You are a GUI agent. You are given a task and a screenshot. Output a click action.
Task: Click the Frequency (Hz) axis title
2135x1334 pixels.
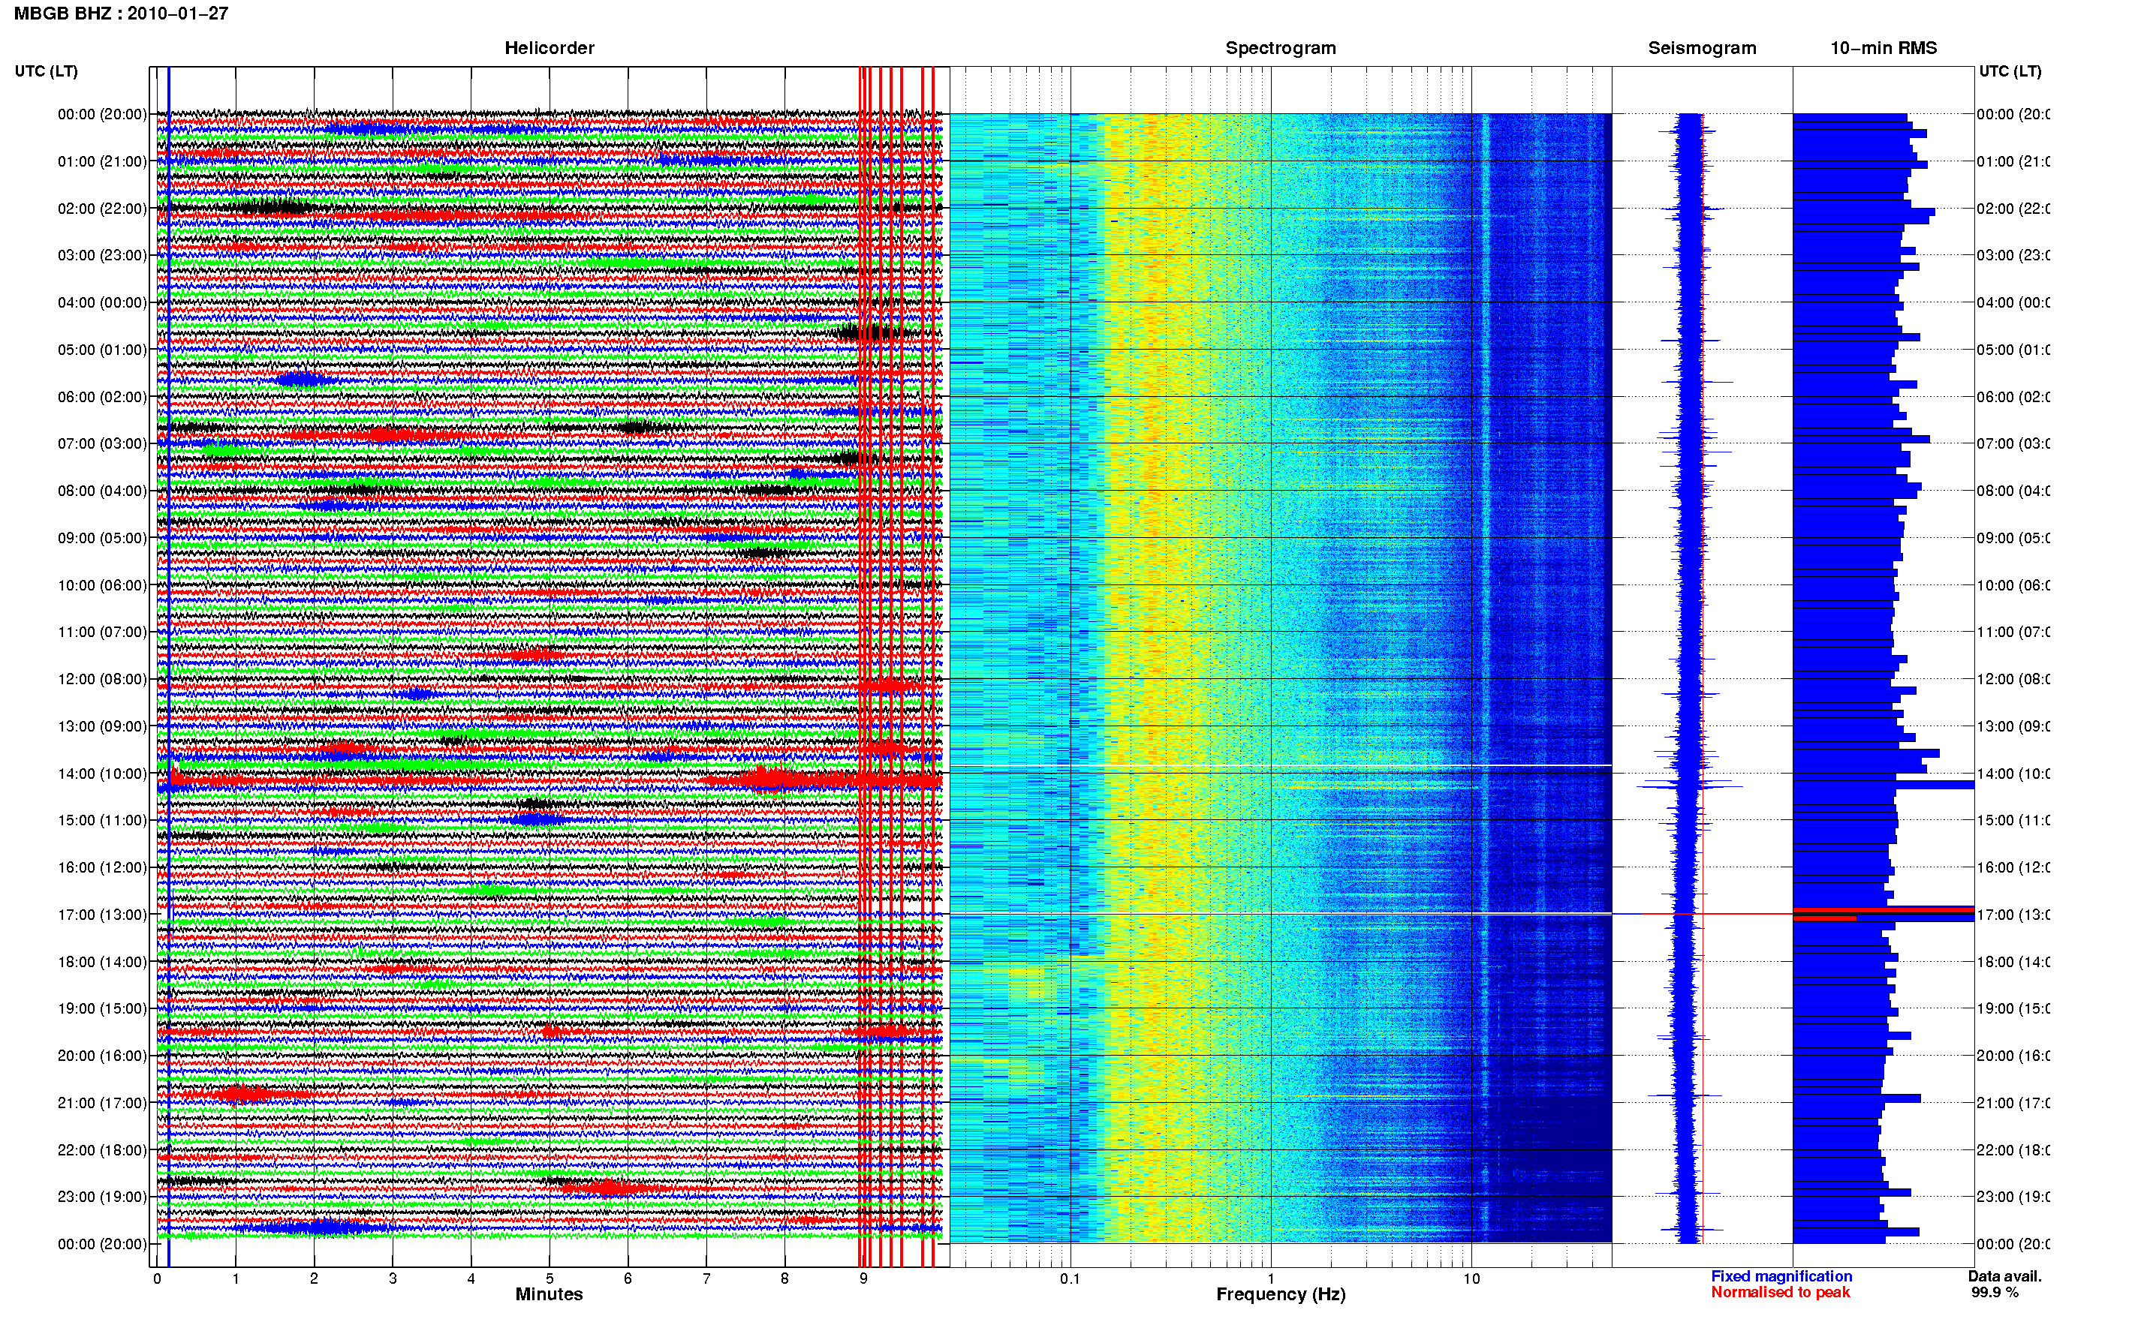(1281, 1294)
